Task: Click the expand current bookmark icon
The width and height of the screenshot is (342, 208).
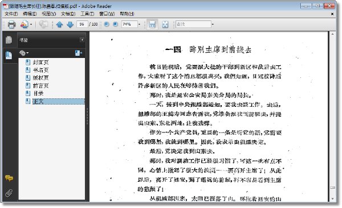Action: click(x=79, y=53)
